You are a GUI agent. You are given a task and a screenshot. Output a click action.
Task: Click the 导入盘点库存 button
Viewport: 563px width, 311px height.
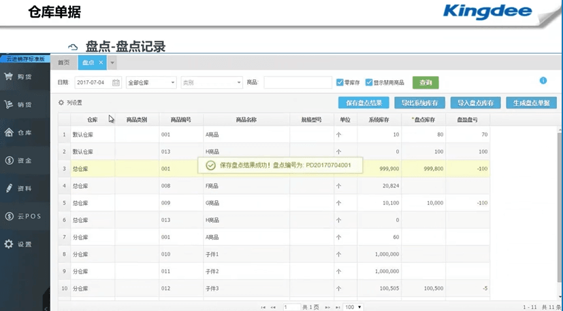[476, 103]
